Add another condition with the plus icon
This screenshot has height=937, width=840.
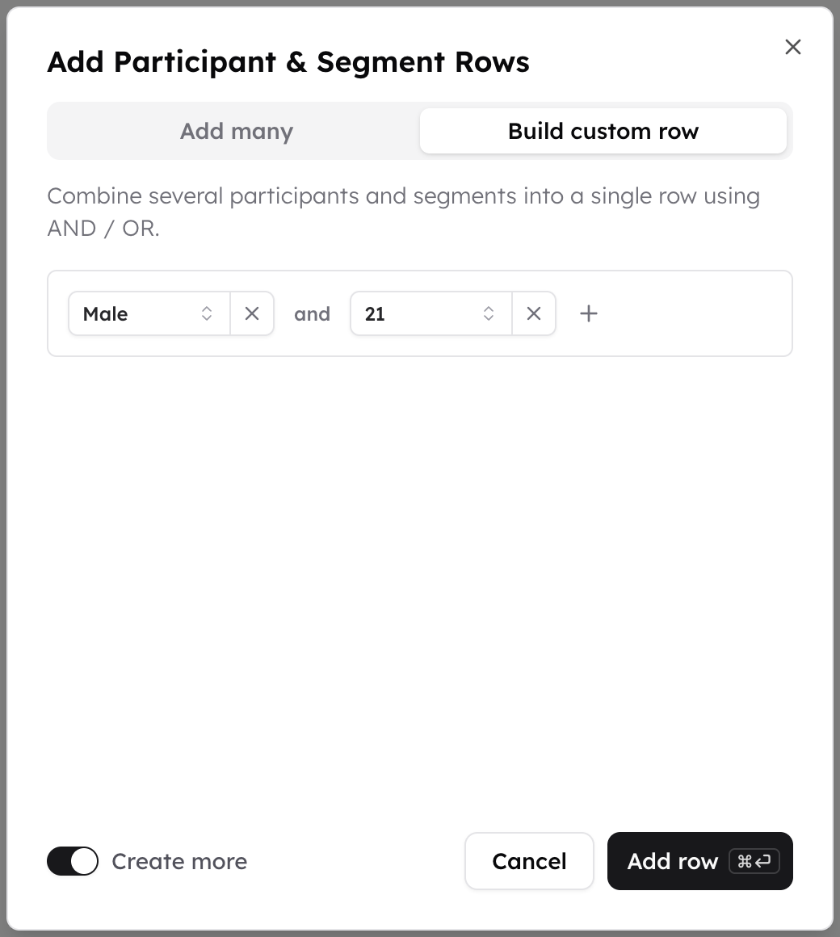(589, 313)
